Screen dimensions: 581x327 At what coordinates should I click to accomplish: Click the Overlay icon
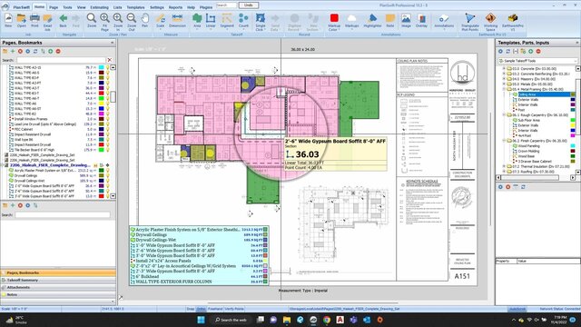(x=421, y=21)
